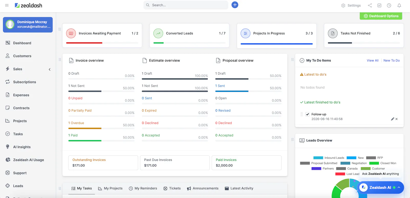This screenshot has height=198, width=410.
Task: Open the notifications bell icon
Action: pyautogui.click(x=399, y=5)
